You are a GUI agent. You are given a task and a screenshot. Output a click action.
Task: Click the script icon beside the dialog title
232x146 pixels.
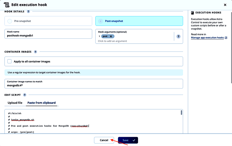[x=7, y=5]
